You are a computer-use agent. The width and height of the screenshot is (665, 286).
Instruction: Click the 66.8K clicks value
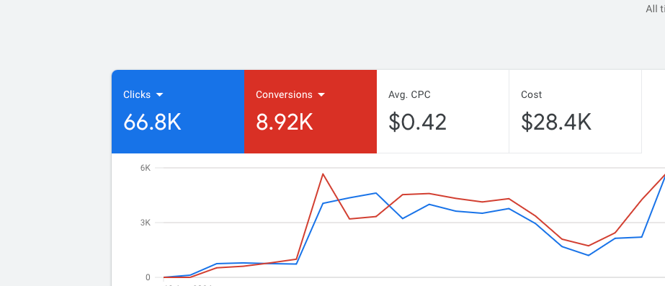point(152,122)
